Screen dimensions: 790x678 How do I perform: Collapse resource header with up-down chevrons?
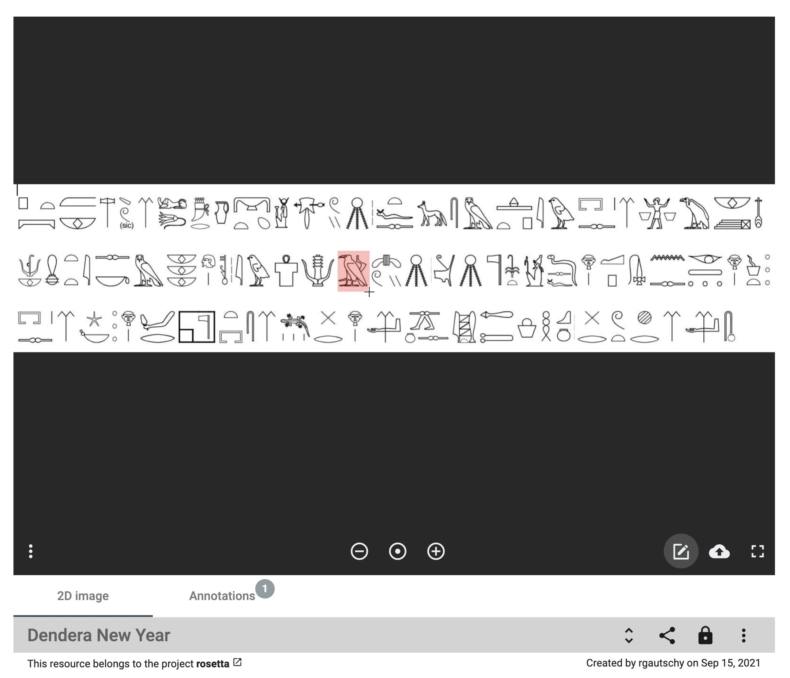[x=629, y=636]
